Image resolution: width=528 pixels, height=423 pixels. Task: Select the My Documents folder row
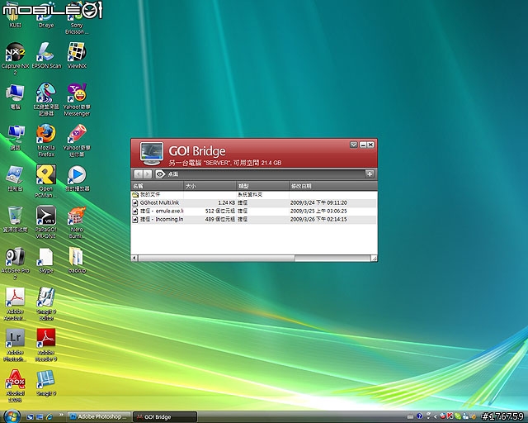(254, 195)
